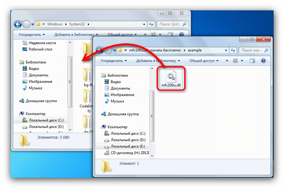Image resolution: width=284 pixels, height=188 pixels.
Task: Click the back arrow in System32 window
Action: [18, 24]
